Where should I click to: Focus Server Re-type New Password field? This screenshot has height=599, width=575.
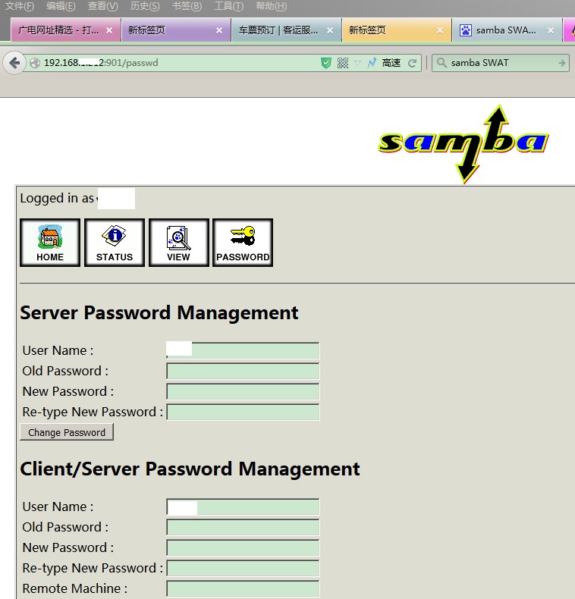pos(243,412)
